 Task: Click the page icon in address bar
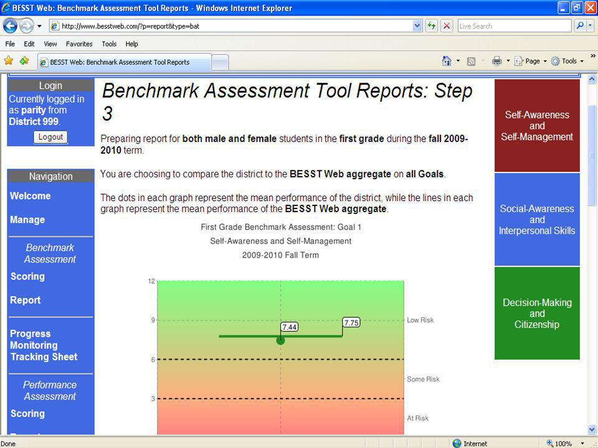(55, 26)
